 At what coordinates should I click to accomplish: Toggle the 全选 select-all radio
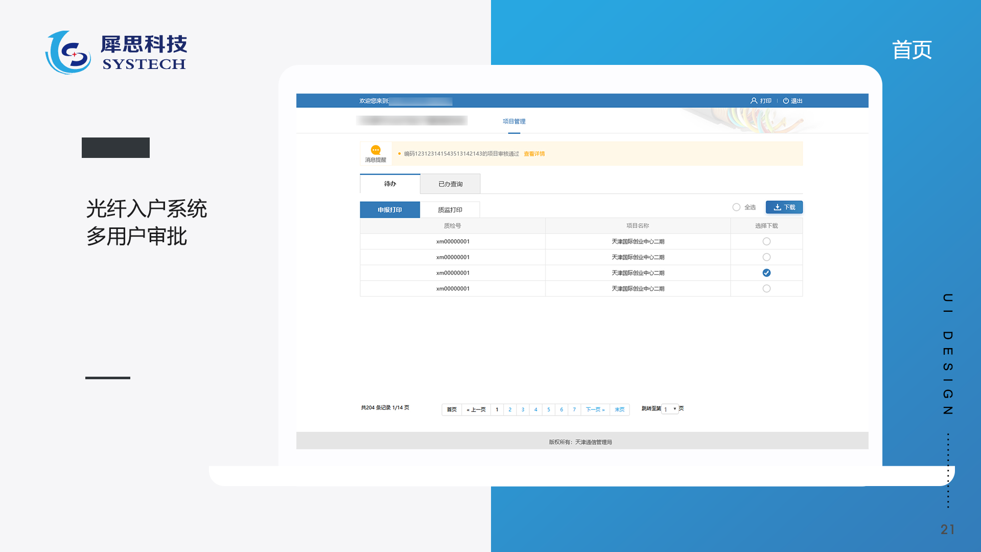736,207
